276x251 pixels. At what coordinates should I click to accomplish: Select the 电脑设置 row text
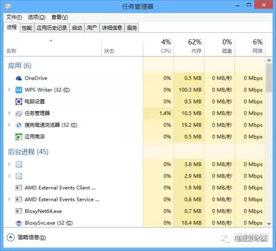(x=34, y=102)
